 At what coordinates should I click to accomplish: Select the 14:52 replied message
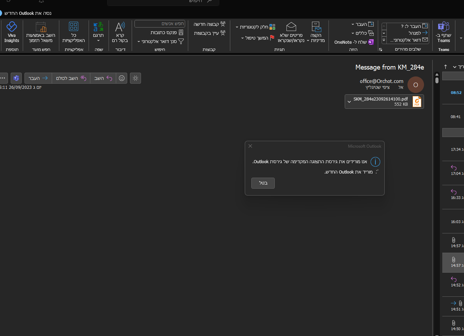(453, 285)
